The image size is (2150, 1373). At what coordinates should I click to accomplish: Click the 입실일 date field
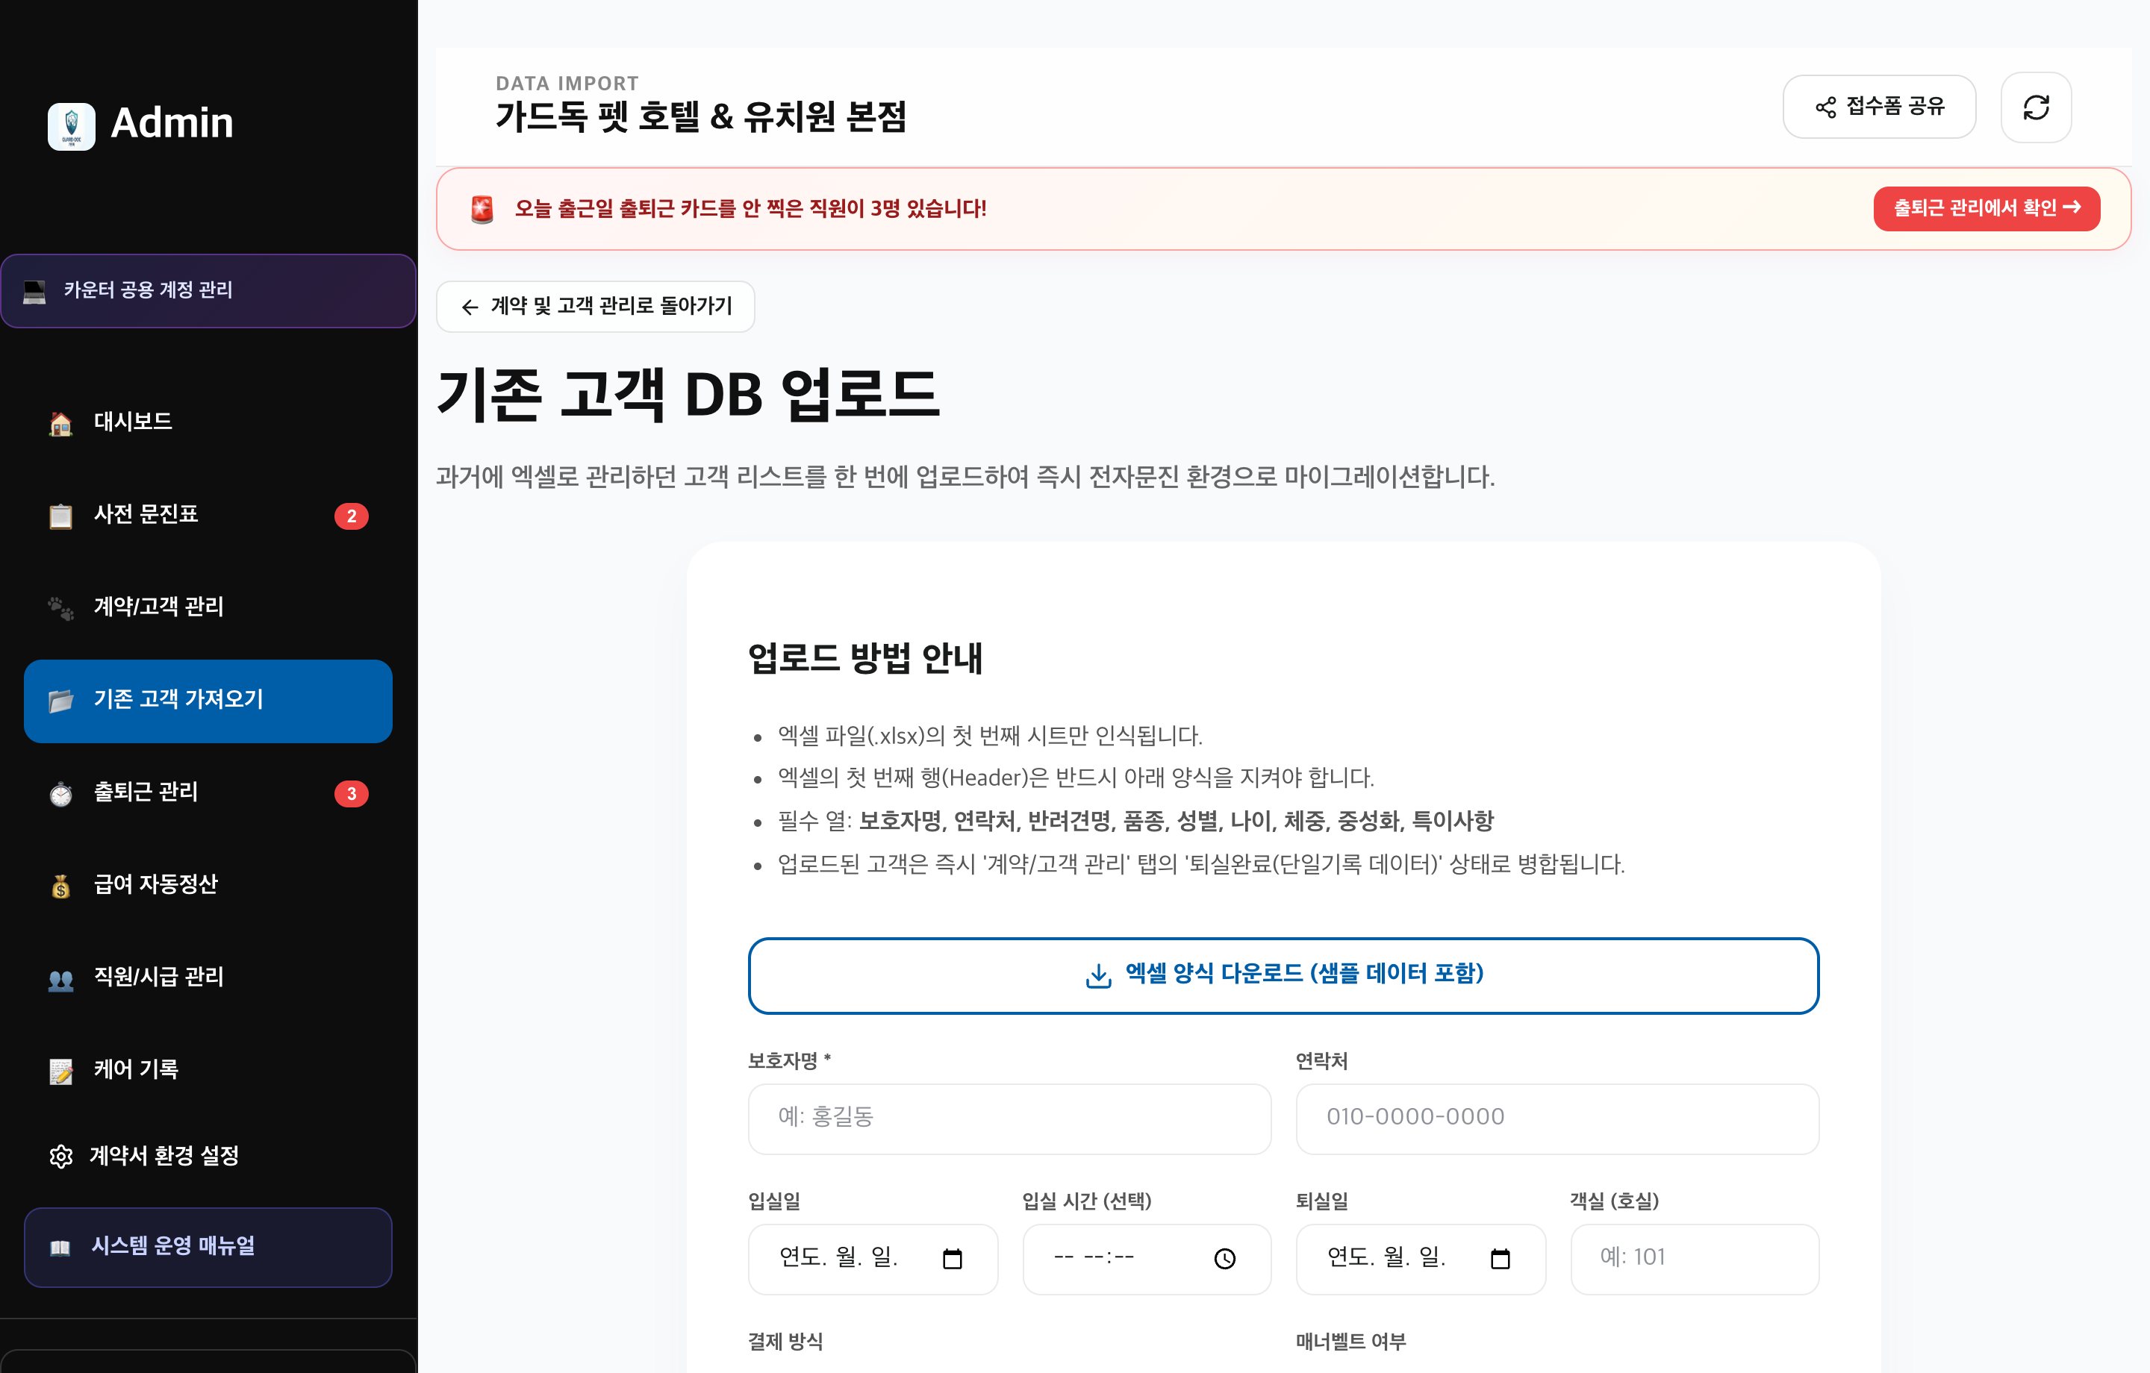pyautogui.click(x=873, y=1259)
